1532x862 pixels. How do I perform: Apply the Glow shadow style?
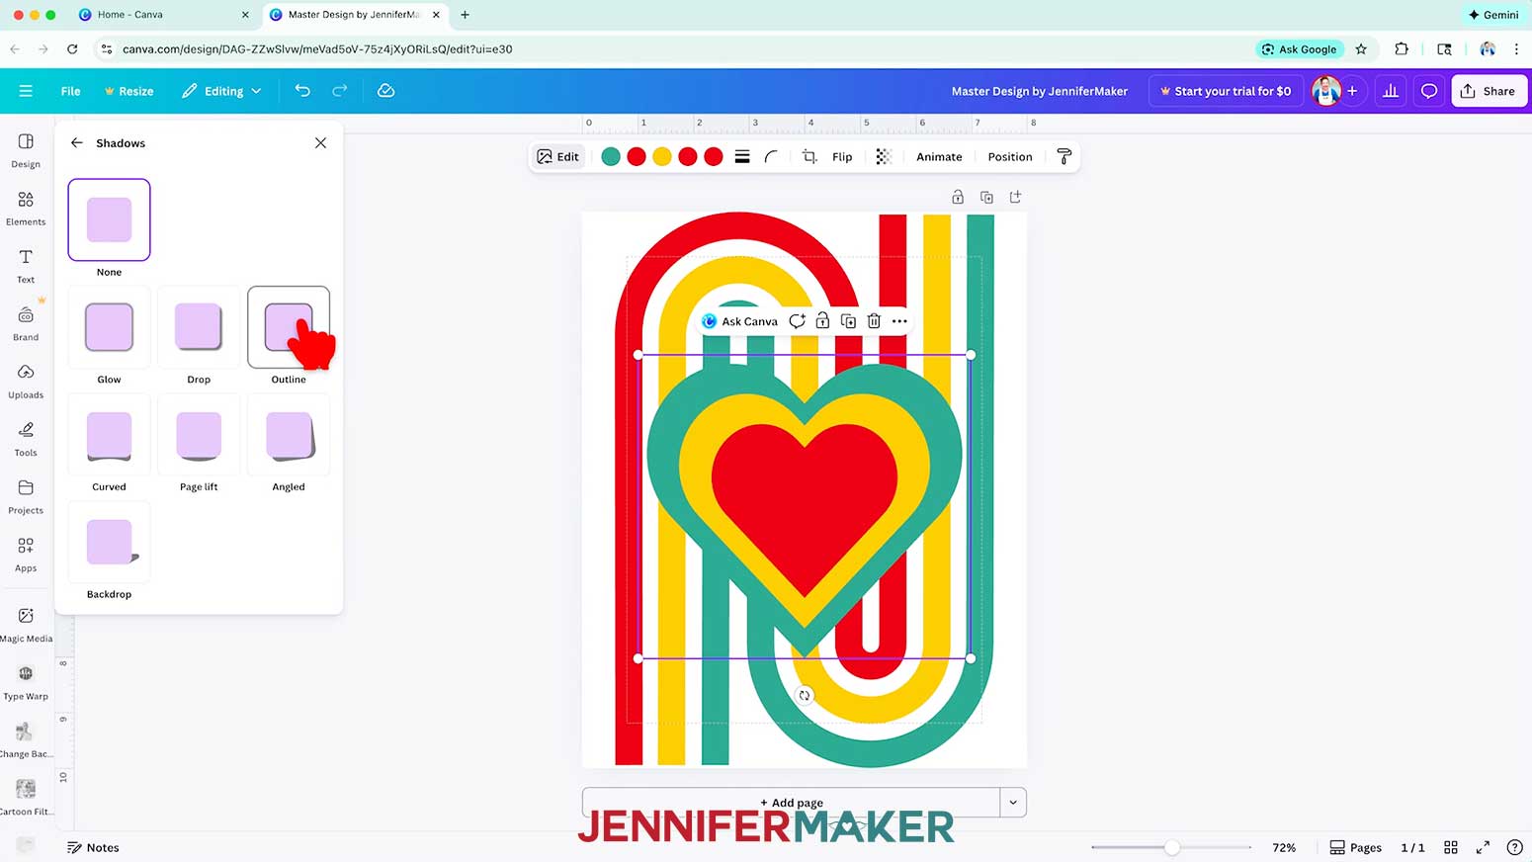(109, 327)
